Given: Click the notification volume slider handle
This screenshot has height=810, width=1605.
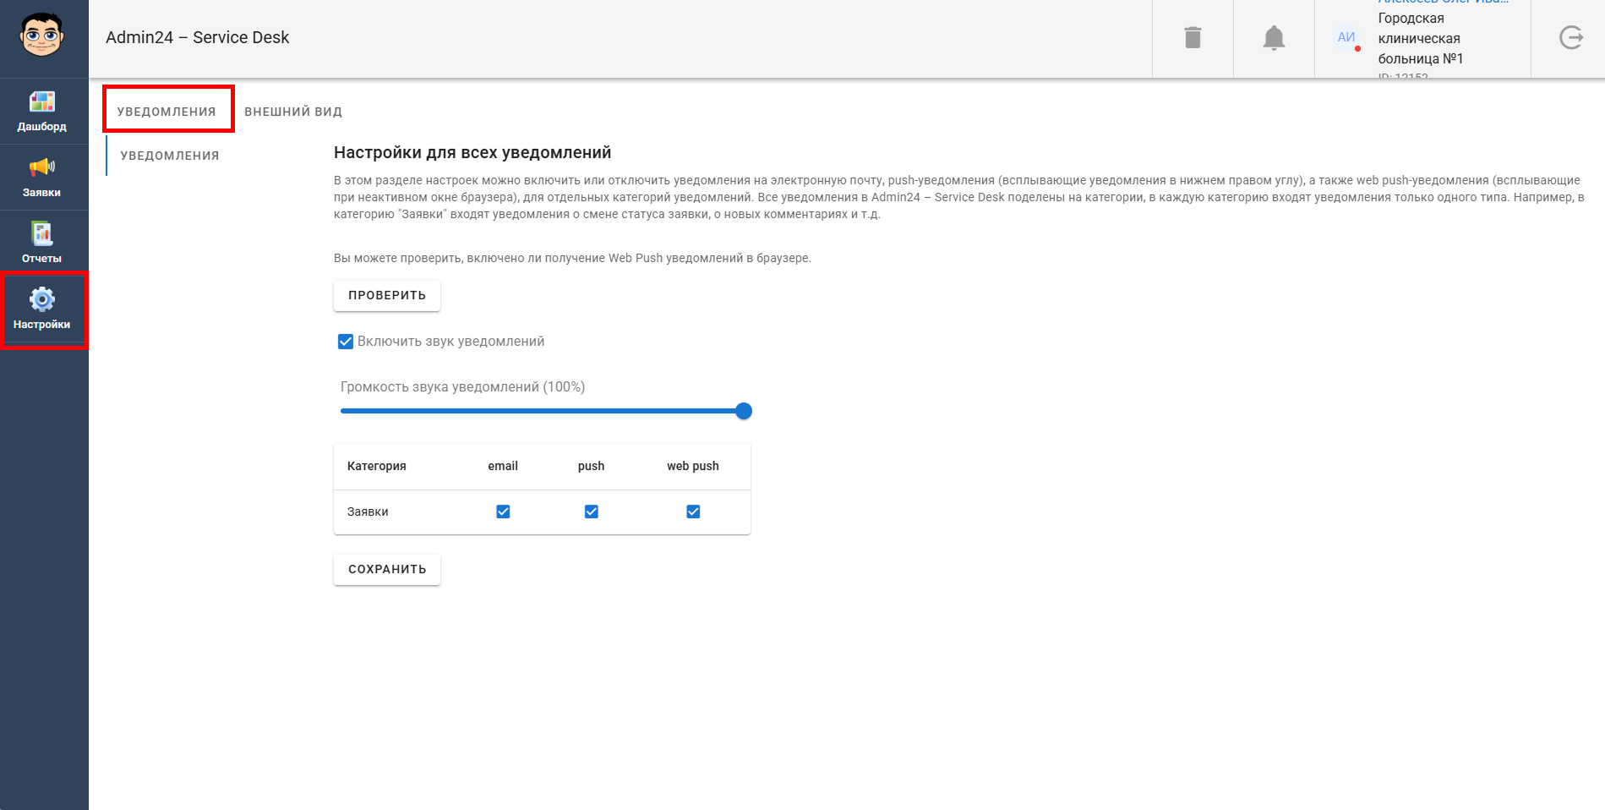Looking at the screenshot, I should (x=744, y=411).
